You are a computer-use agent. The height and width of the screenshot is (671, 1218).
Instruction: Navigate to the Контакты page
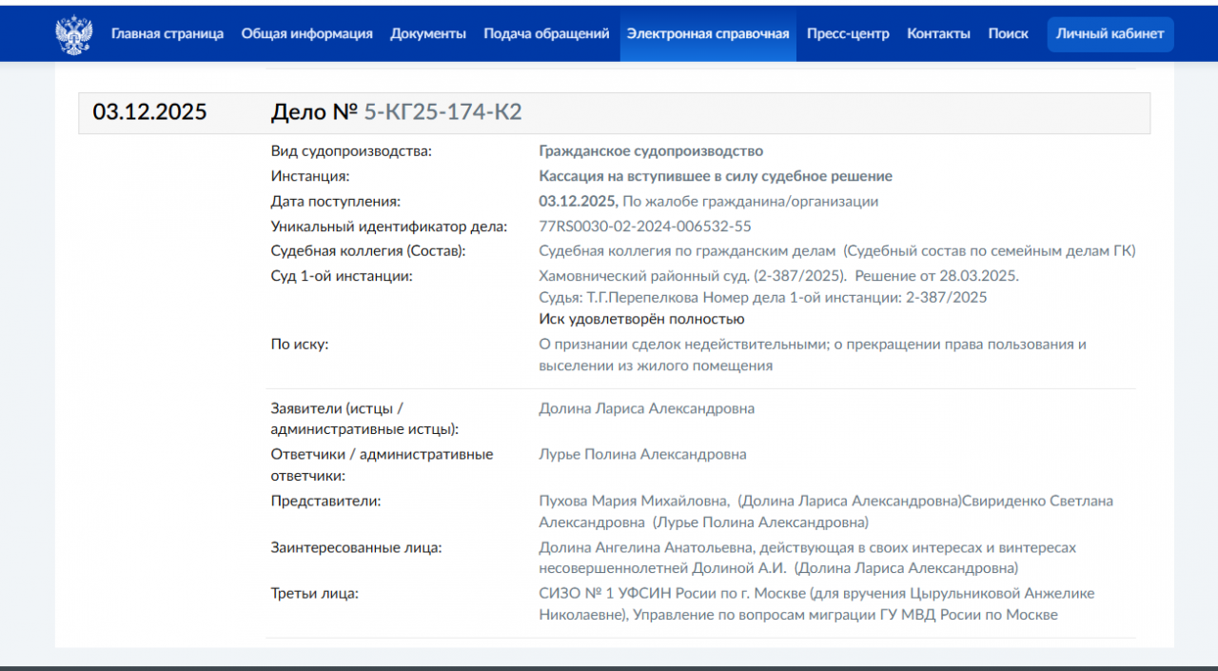(938, 34)
